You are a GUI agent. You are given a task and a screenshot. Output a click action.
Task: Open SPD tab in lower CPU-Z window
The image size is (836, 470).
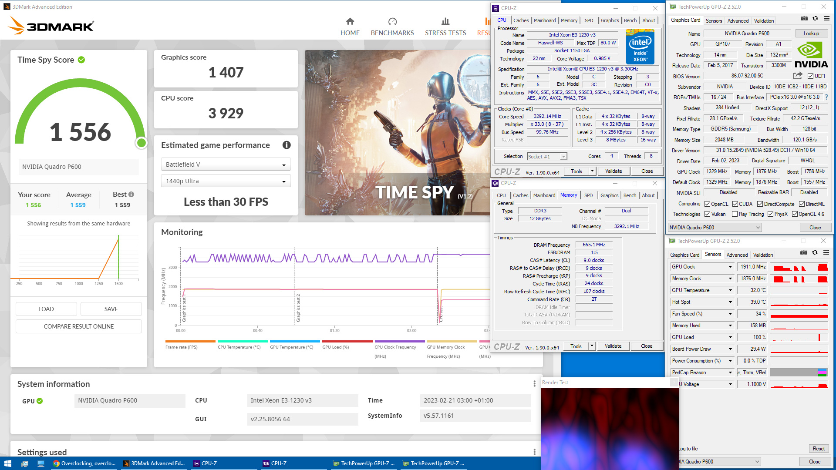click(588, 195)
